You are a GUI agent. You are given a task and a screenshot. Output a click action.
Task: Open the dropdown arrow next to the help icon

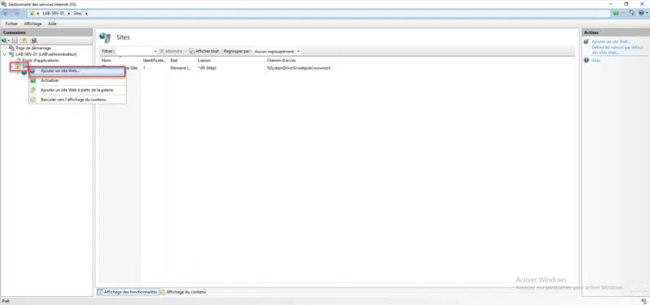[x=646, y=13]
